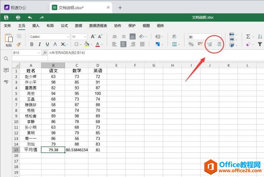Viewport: 264px width, 177px height.
Task: Click the sort A to Z icon
Action: (260, 36)
